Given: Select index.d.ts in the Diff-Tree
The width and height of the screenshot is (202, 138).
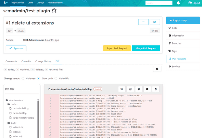Looking at the screenshot, I should 16,127.
